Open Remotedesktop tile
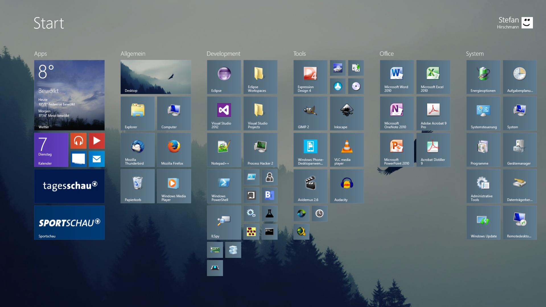This screenshot has width=546, height=307. [x=520, y=222]
